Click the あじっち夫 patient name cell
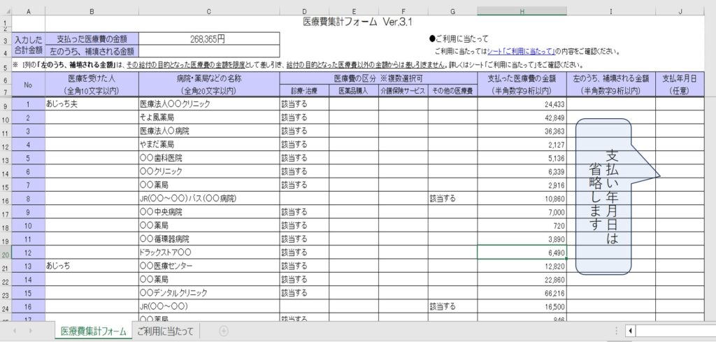The image size is (716, 342). click(x=92, y=104)
